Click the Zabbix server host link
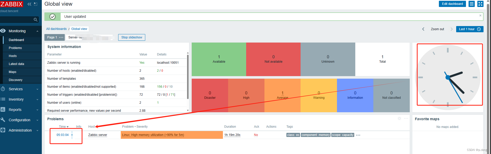Image resolution: width=491 pixels, height=154 pixels. tap(98, 135)
